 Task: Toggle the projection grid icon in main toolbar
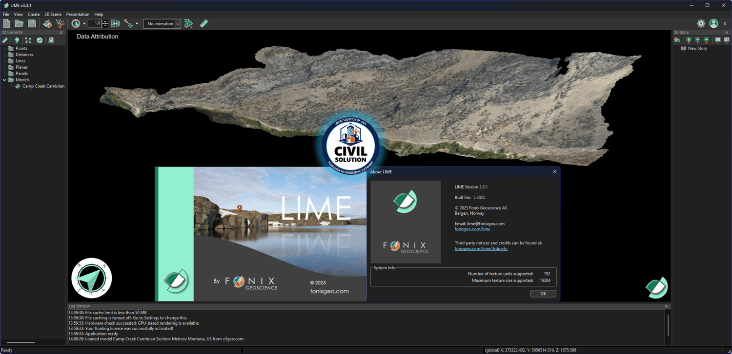pyautogui.click(x=116, y=23)
